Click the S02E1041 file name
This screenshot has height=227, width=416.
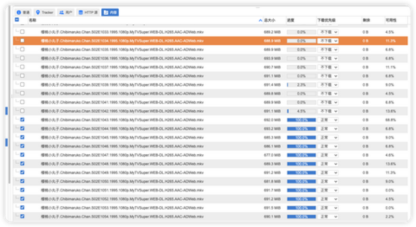pos(122,102)
